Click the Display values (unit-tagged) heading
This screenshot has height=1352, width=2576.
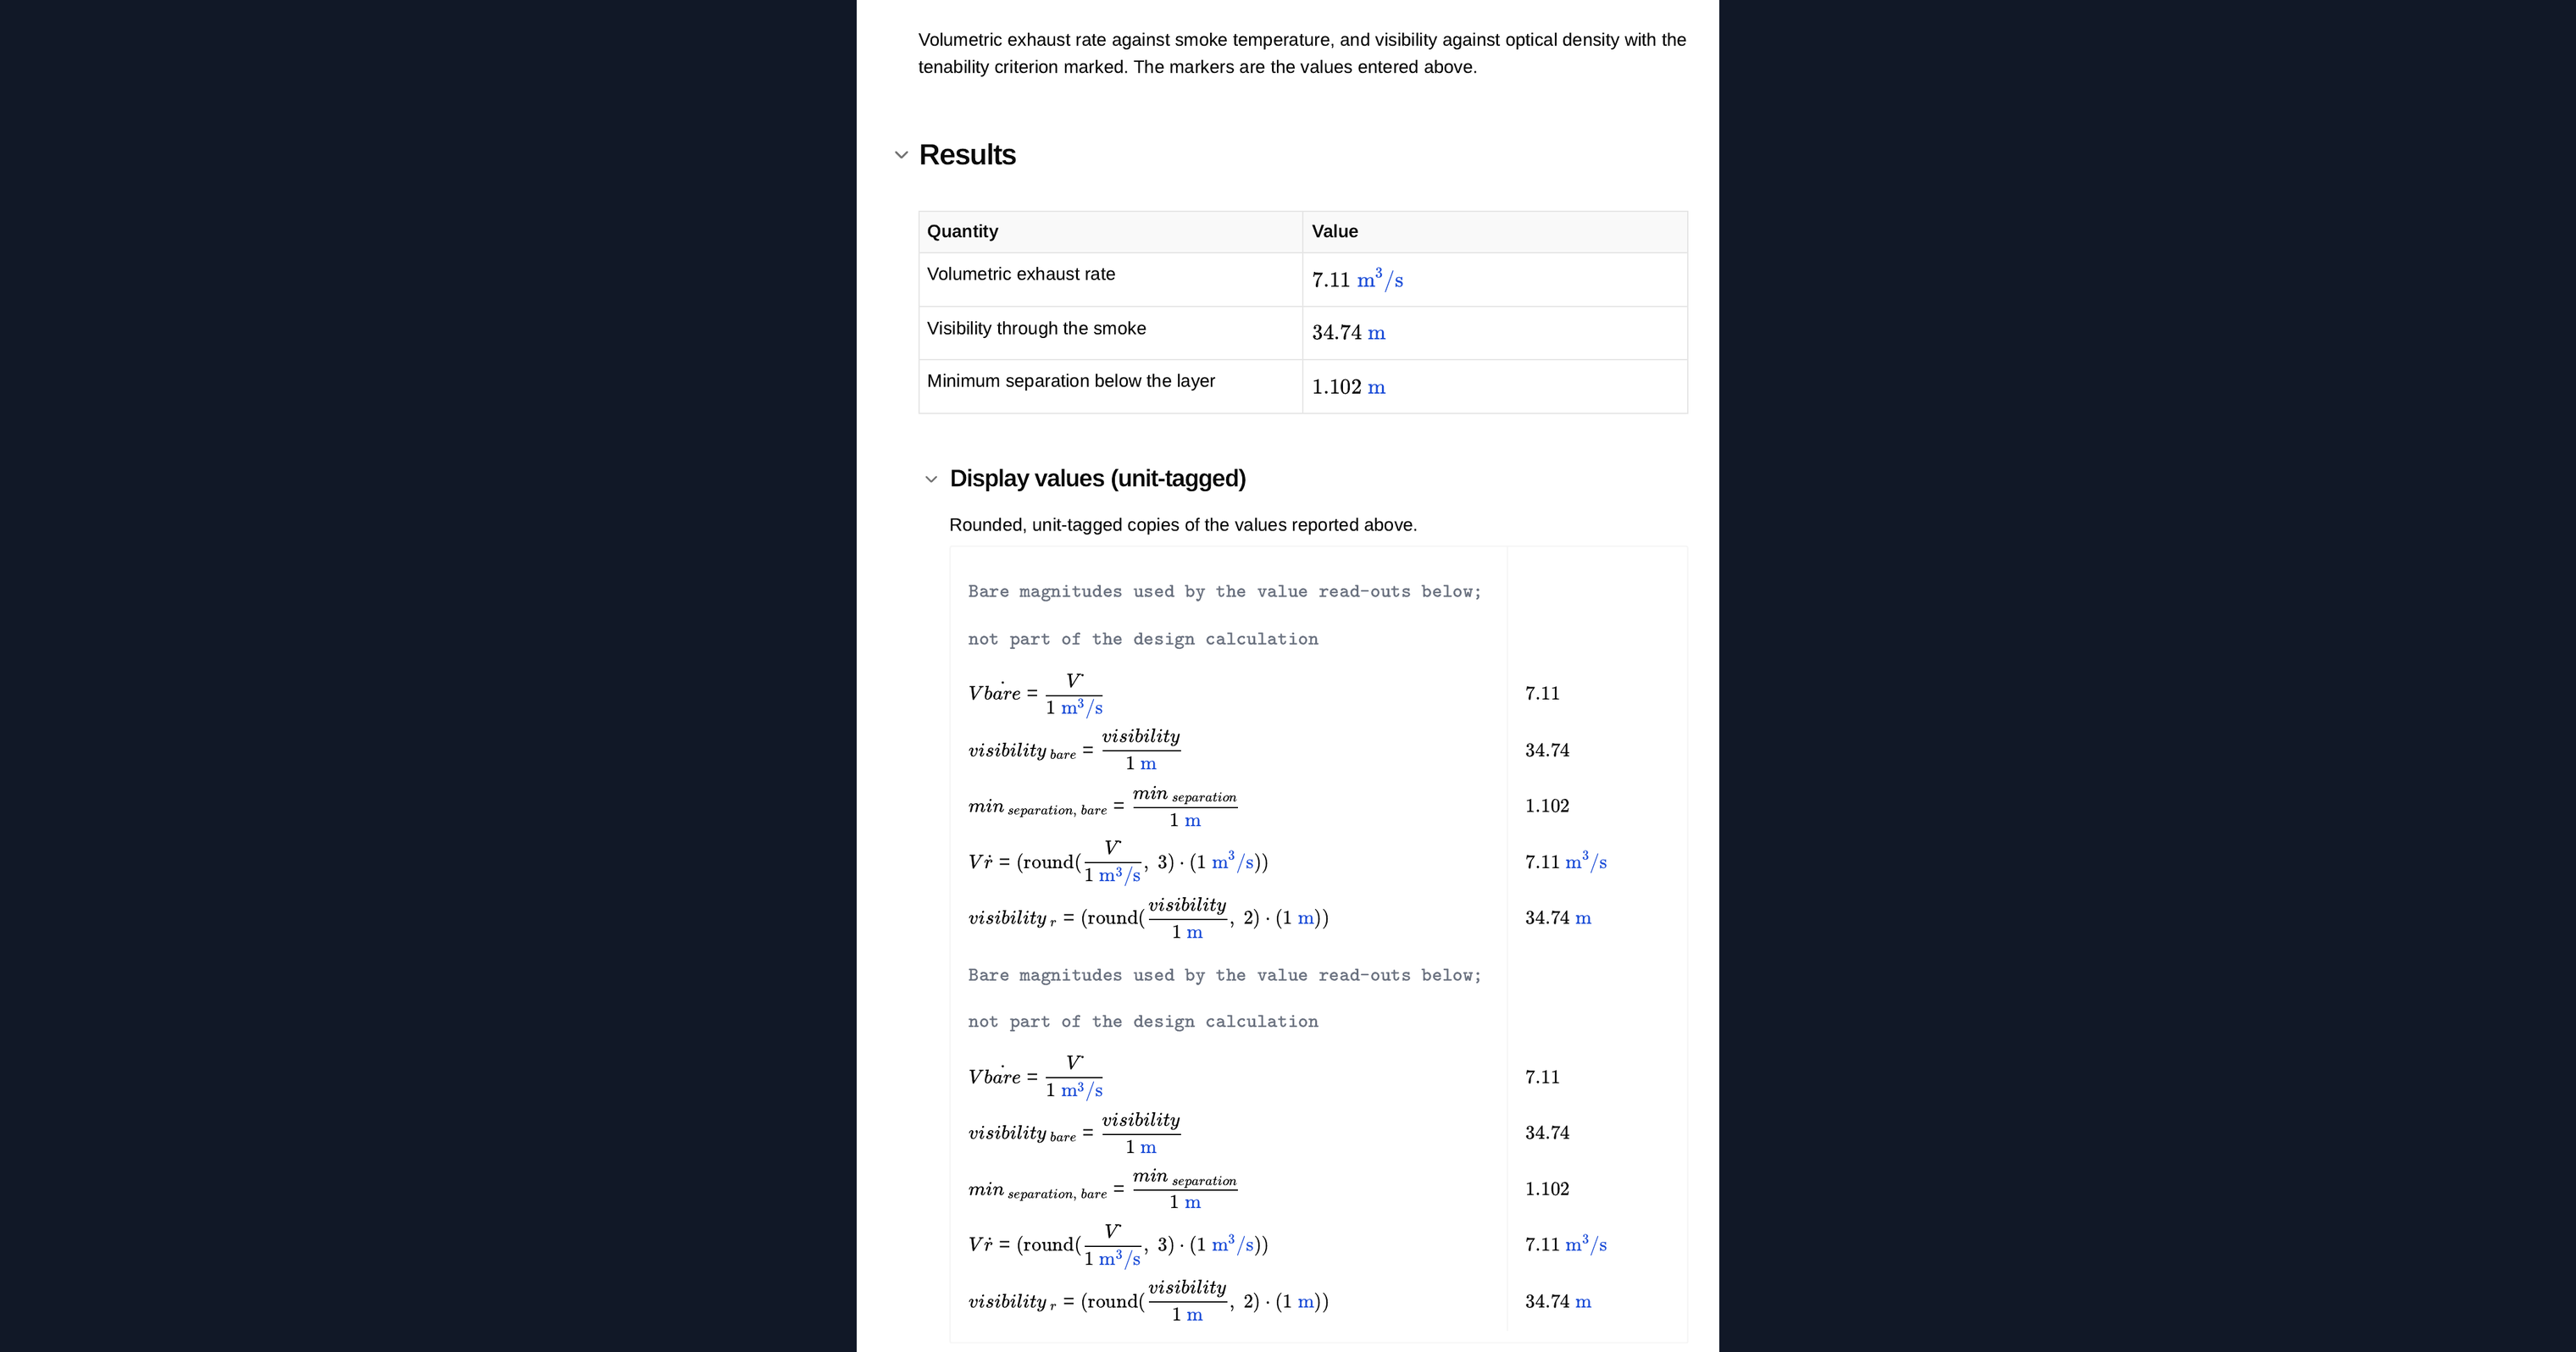[1097, 479]
